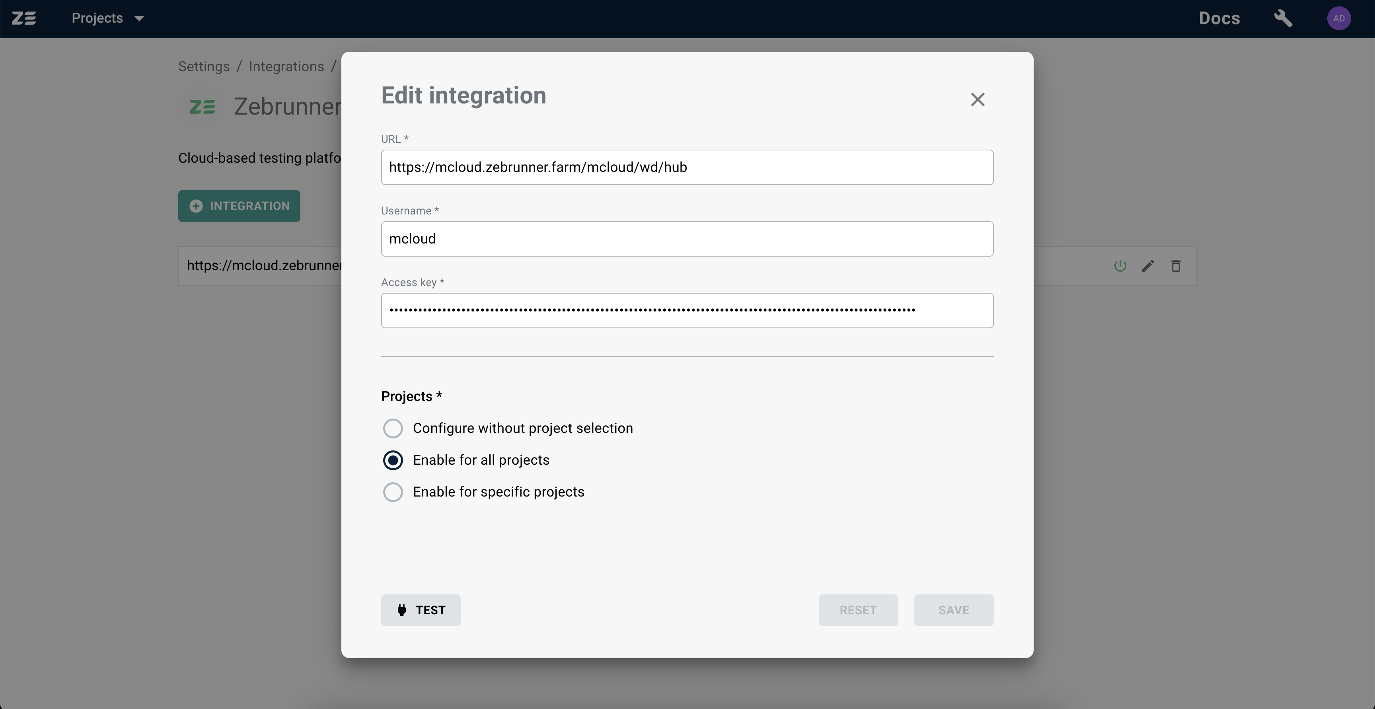Click the trash delete icon

pyautogui.click(x=1175, y=266)
